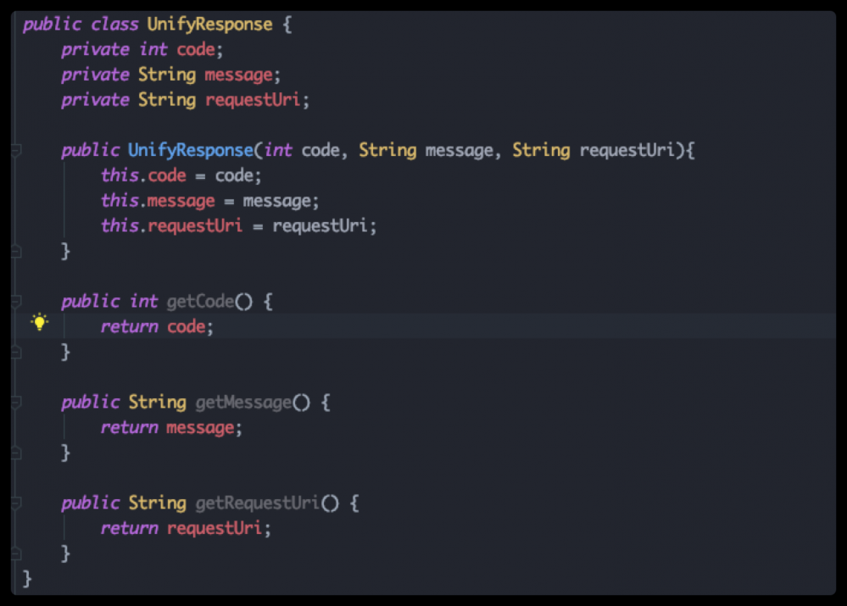Click fold end marker of getMessage method
This screenshot has height=606, width=847.
(x=15, y=453)
